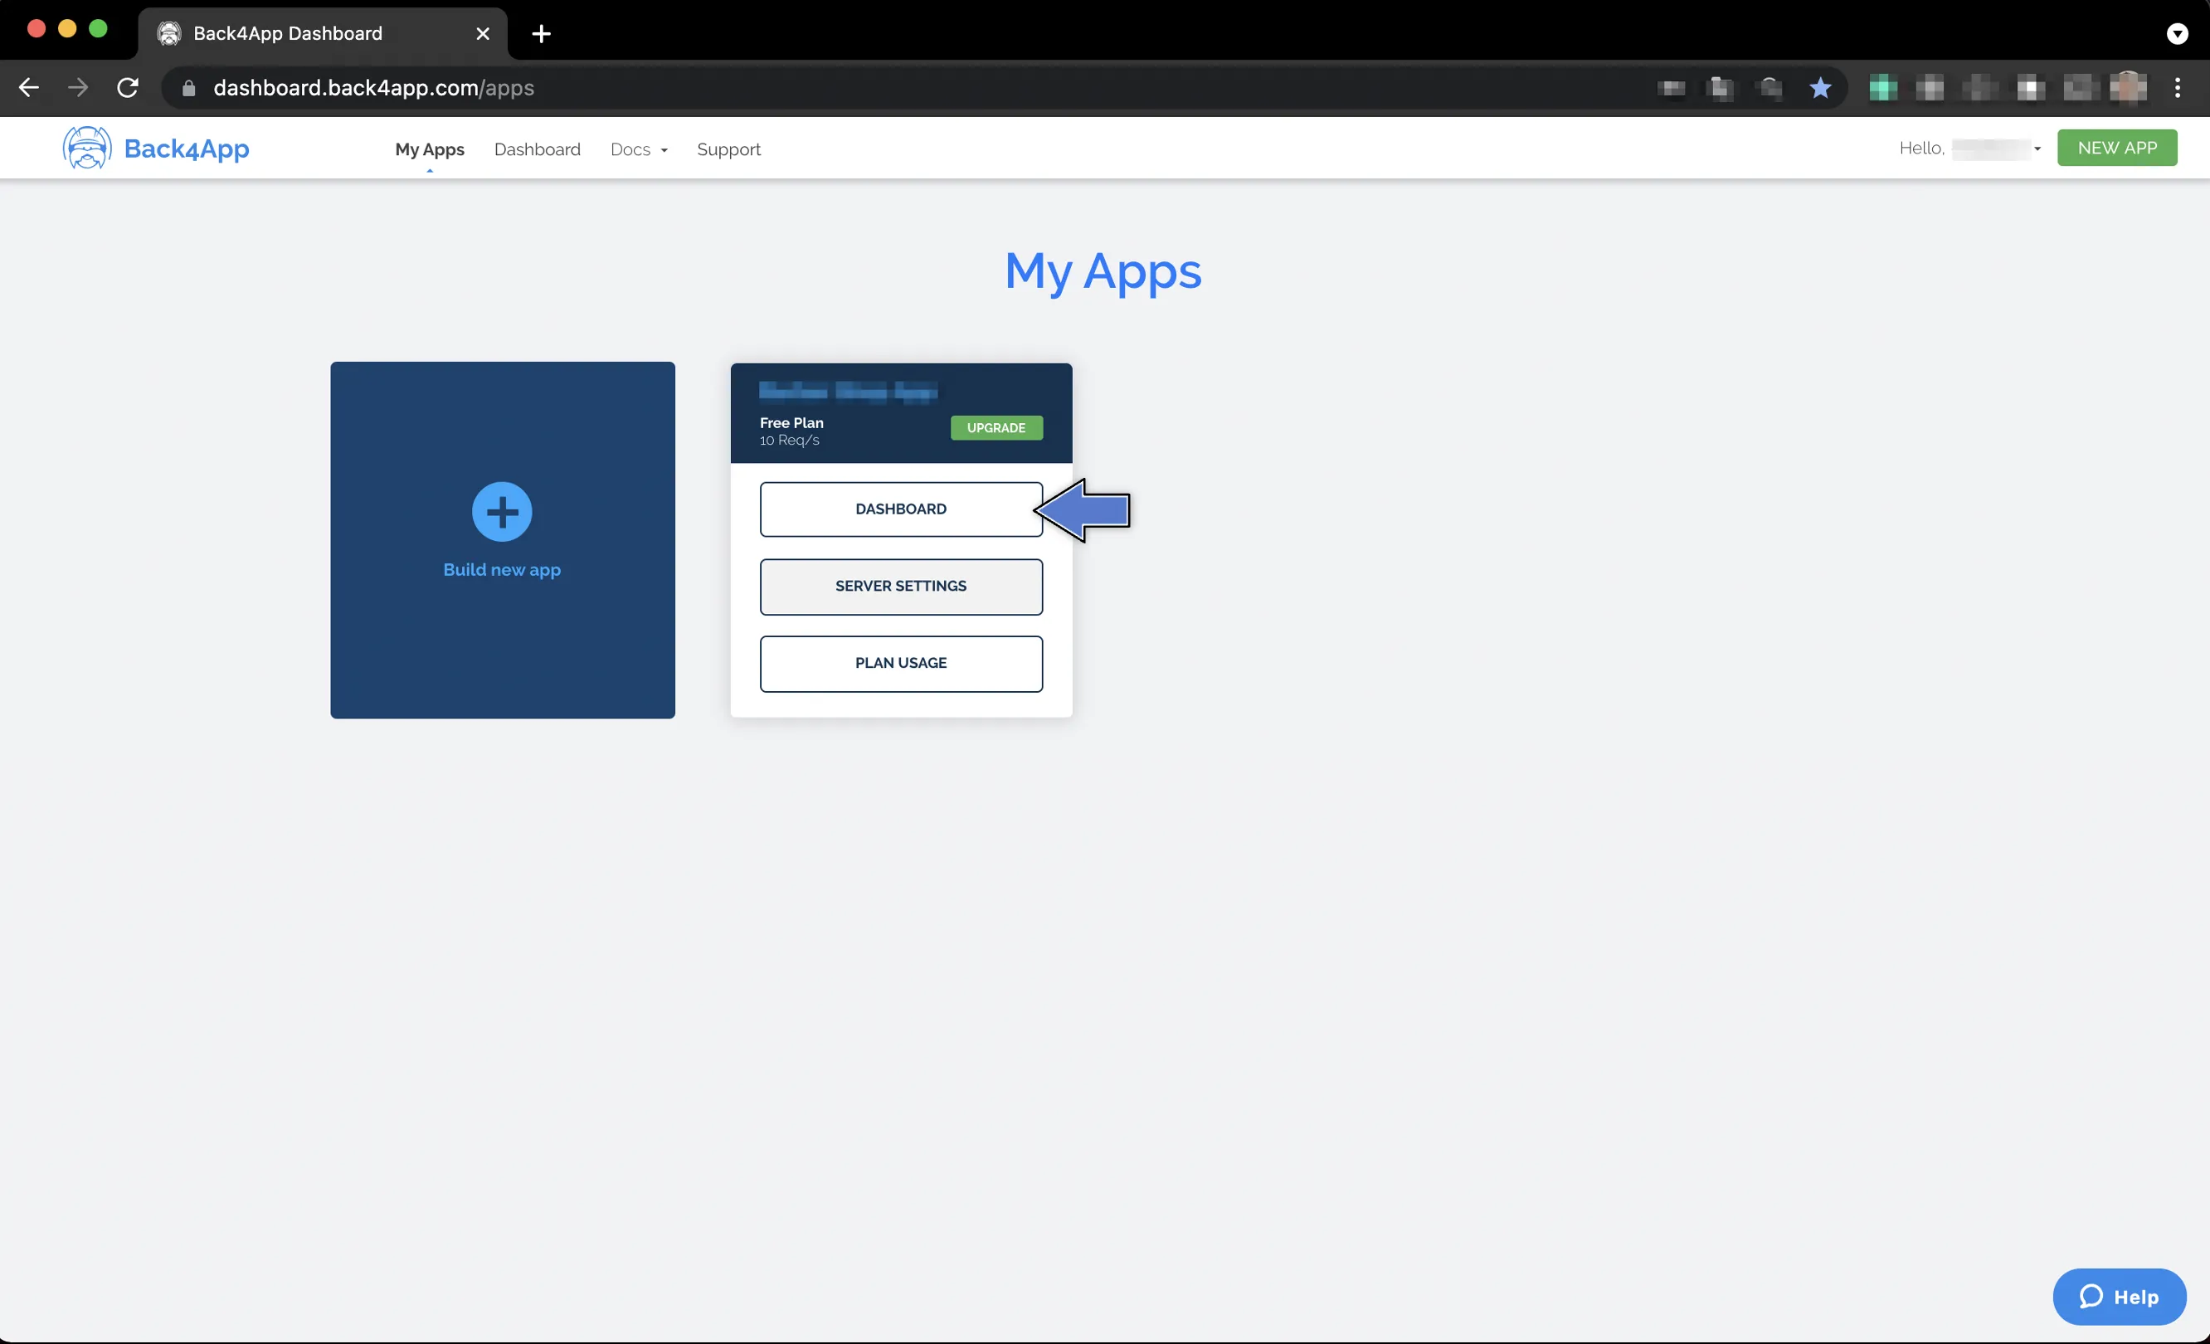This screenshot has height=1344, width=2210.
Task: Expand the Docs dropdown menu
Action: point(639,149)
